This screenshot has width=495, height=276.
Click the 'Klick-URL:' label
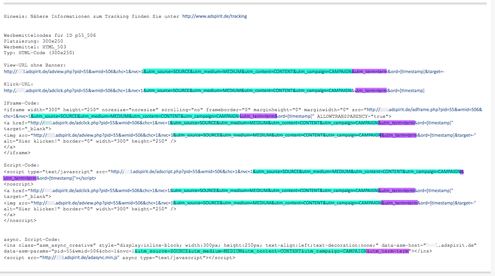(x=18, y=84)
